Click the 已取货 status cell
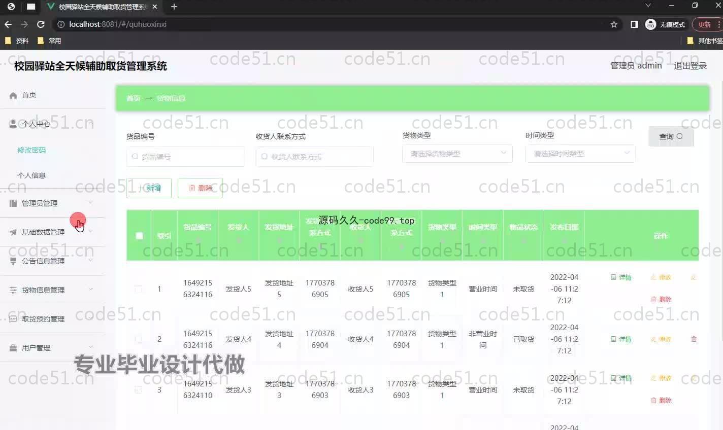Screen dimensions: 723x430 523,339
